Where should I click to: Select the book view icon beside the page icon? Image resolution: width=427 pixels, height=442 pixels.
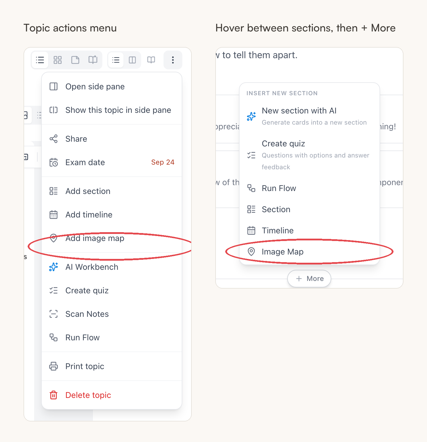click(93, 60)
